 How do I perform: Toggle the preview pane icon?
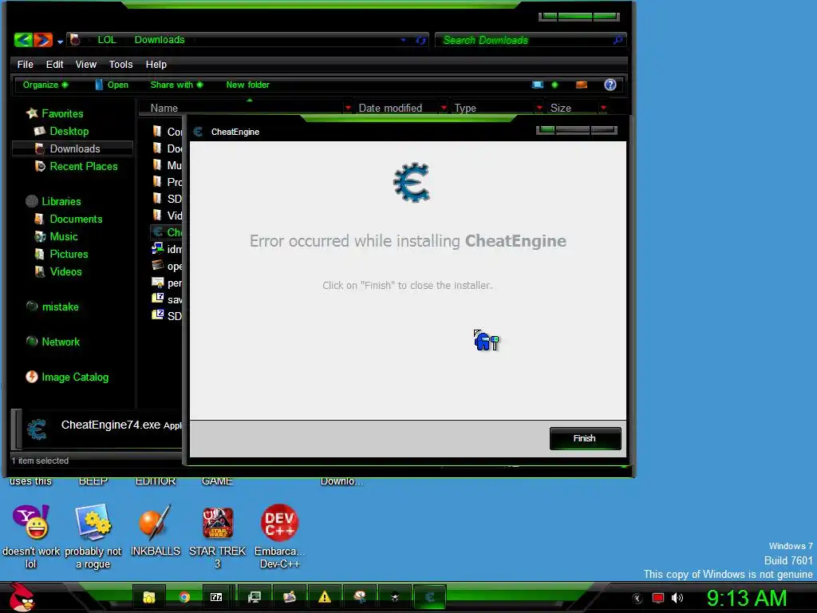pyautogui.click(x=582, y=85)
